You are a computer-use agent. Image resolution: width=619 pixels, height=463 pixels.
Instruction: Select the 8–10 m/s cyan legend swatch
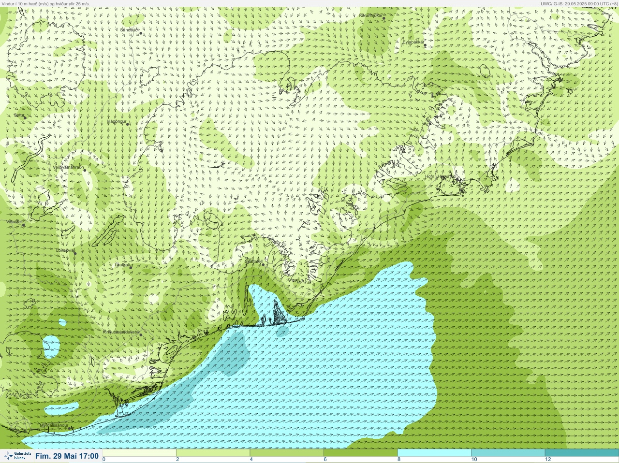tap(434, 453)
